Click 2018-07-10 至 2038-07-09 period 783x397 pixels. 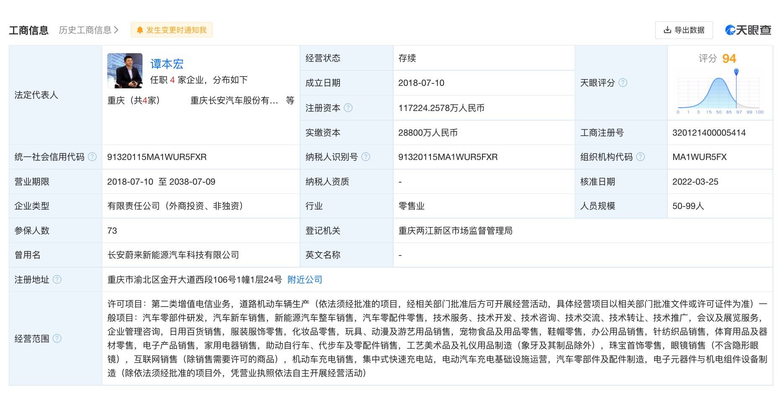click(x=161, y=182)
